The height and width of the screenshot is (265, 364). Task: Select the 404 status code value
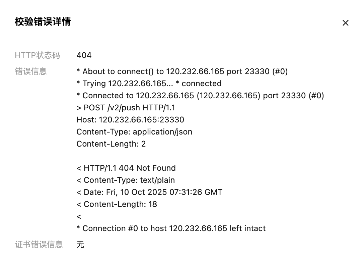click(84, 55)
